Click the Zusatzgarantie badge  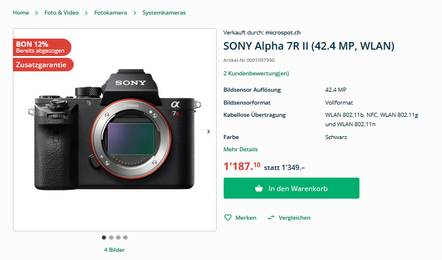(42, 65)
